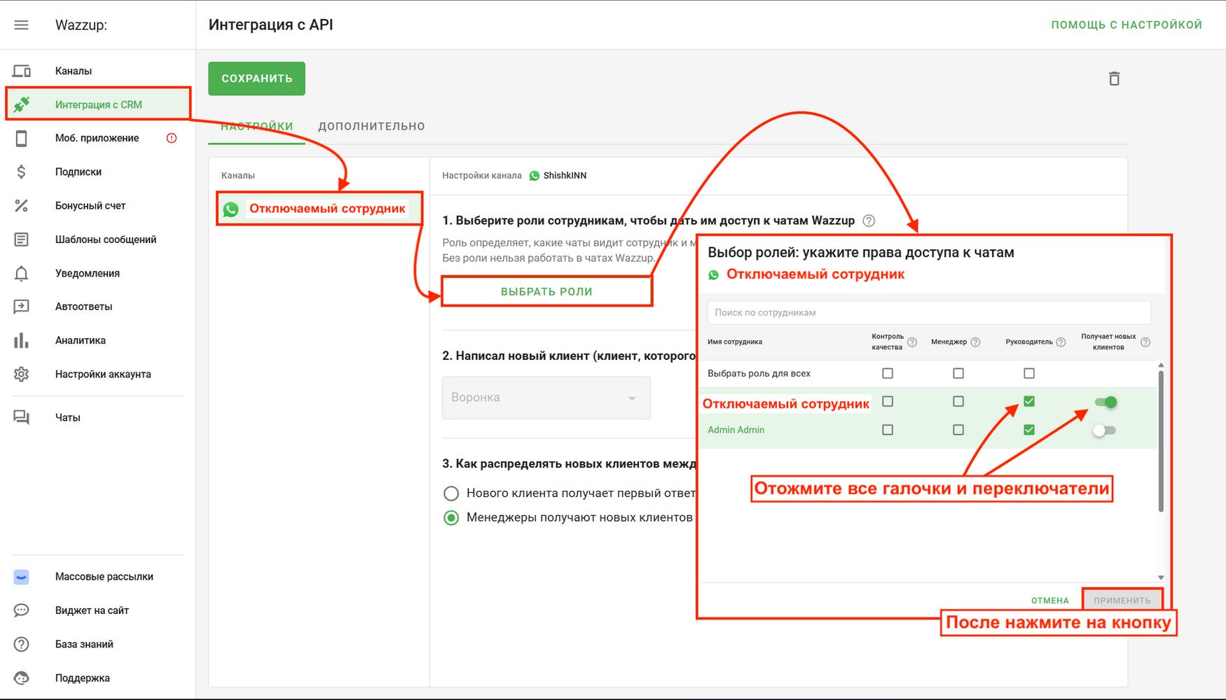
Task: Click help icon next to Manager column
Action: tap(975, 342)
